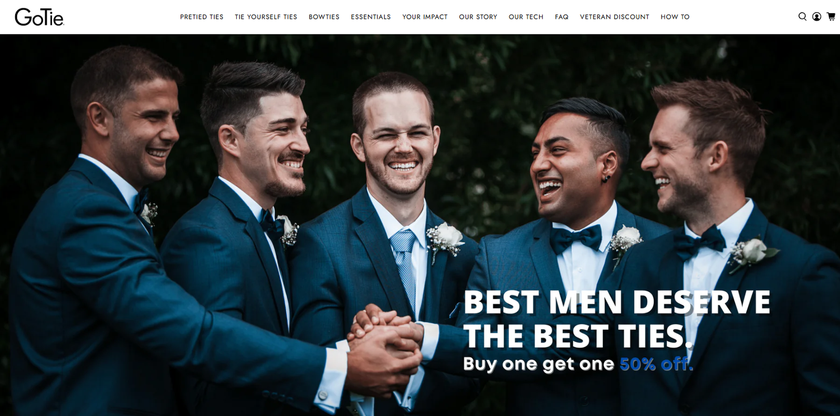Viewport: 840px width, 416px height.
Task: Visit the Your Impact page
Action: coord(425,17)
